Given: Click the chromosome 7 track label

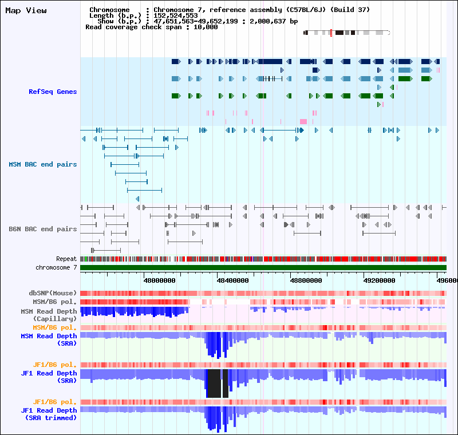Looking at the screenshot, I should [56, 267].
